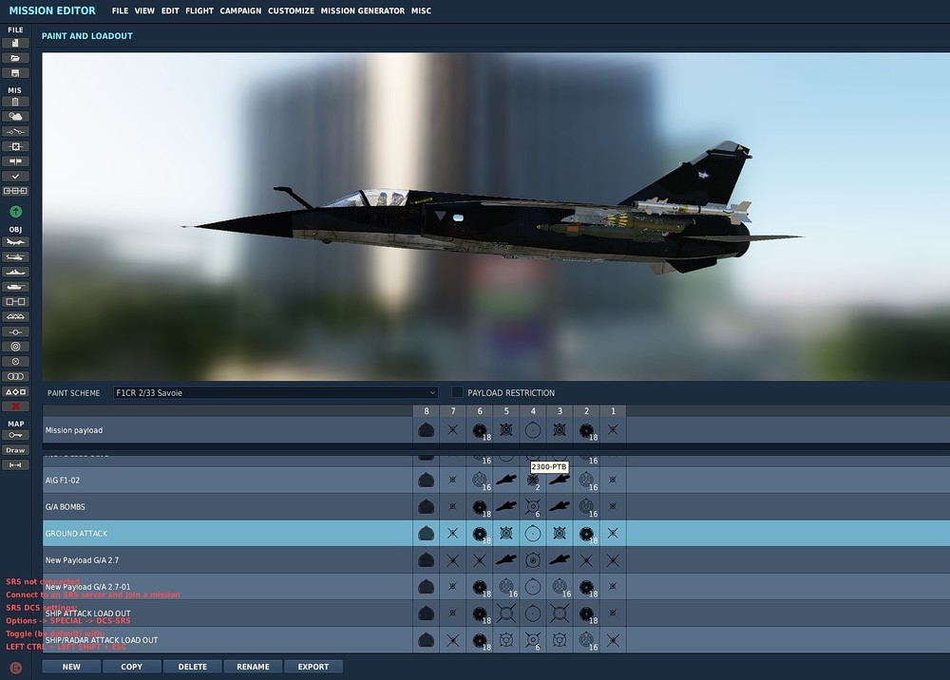The width and height of the screenshot is (950, 680).
Task: Select the circled-X object tool
Action: click(16, 362)
